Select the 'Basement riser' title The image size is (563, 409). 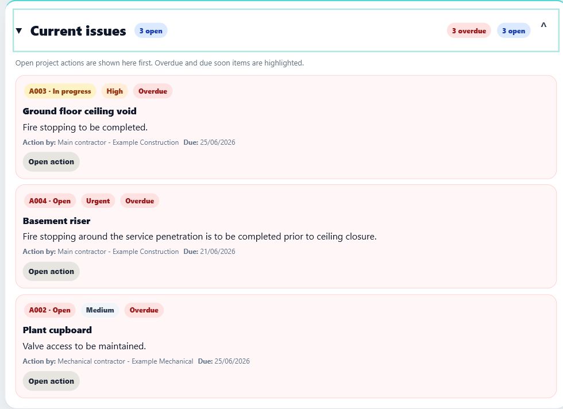[56, 221]
